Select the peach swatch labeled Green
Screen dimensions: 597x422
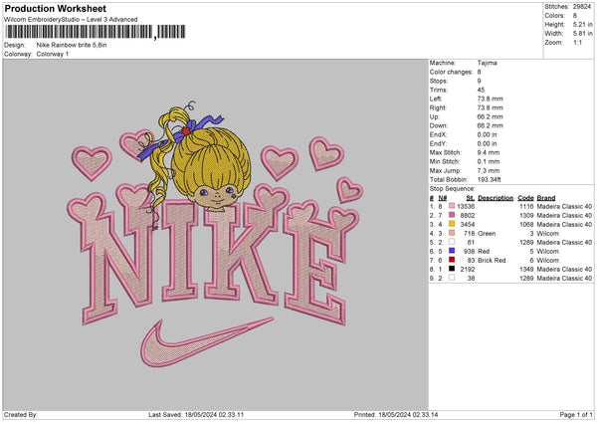click(452, 233)
